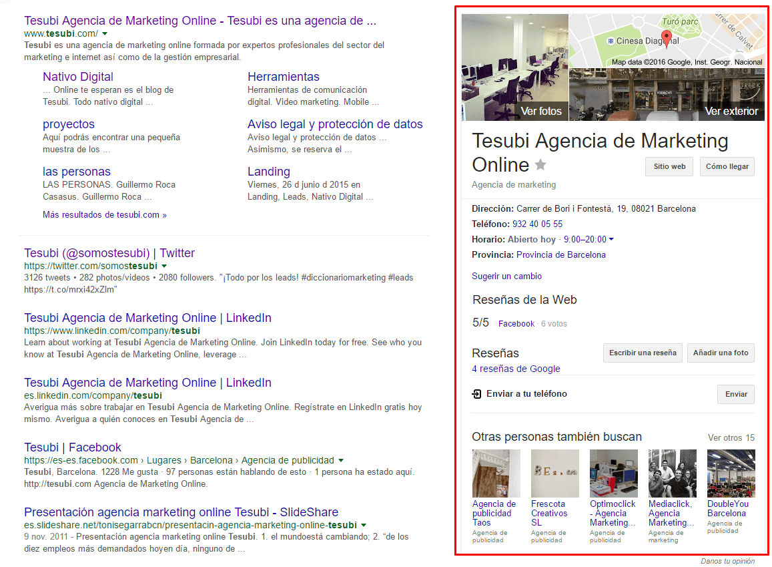Screen dimensions: 772x567
Task: Click Sugerir un cambio
Action: (506, 276)
